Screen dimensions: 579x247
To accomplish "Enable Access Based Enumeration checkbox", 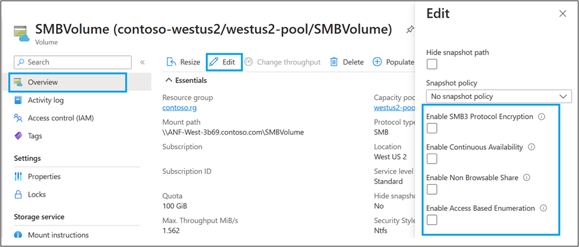I will point(432,220).
